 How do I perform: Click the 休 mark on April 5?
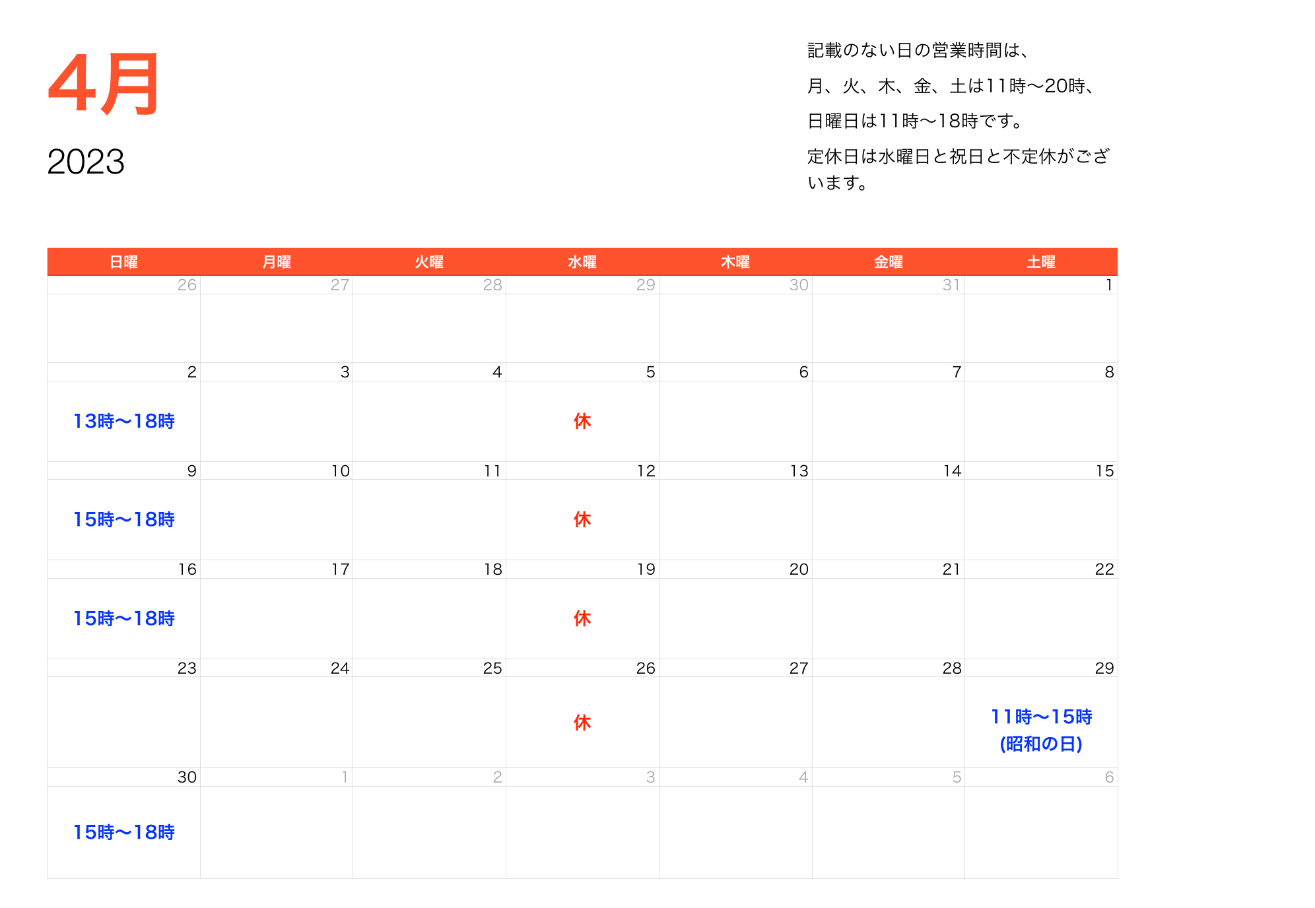click(582, 421)
